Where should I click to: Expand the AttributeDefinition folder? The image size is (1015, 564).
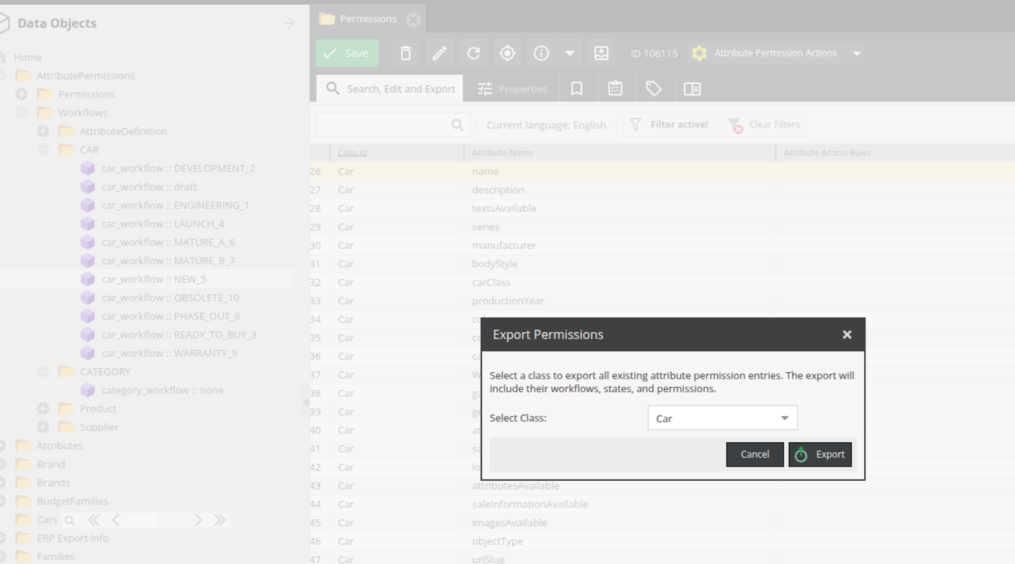click(x=43, y=131)
